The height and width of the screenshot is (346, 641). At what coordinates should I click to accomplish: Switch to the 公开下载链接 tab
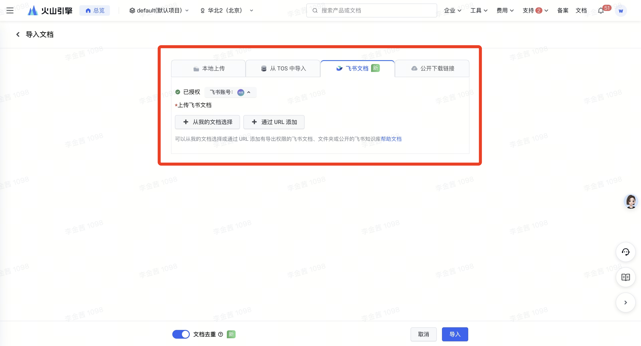(x=432, y=68)
